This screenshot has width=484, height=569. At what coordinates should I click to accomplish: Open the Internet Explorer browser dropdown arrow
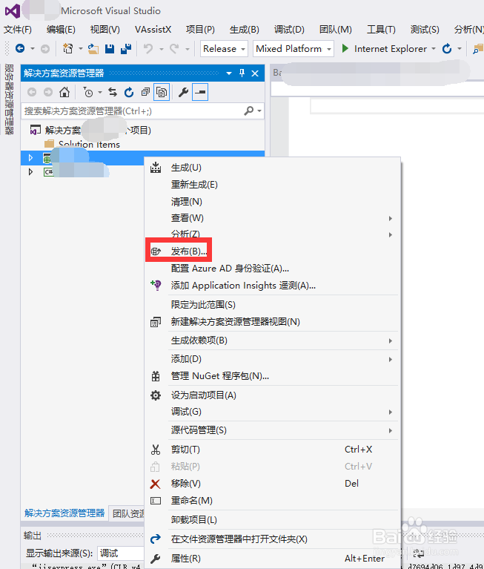click(434, 49)
